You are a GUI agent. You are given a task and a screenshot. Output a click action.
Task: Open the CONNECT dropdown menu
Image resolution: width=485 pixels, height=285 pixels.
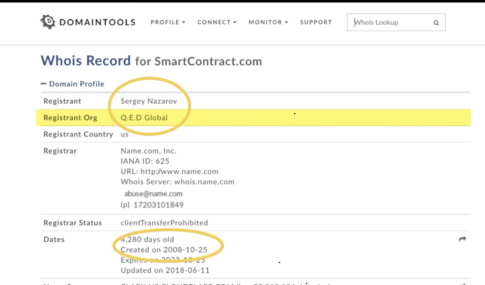coord(217,22)
